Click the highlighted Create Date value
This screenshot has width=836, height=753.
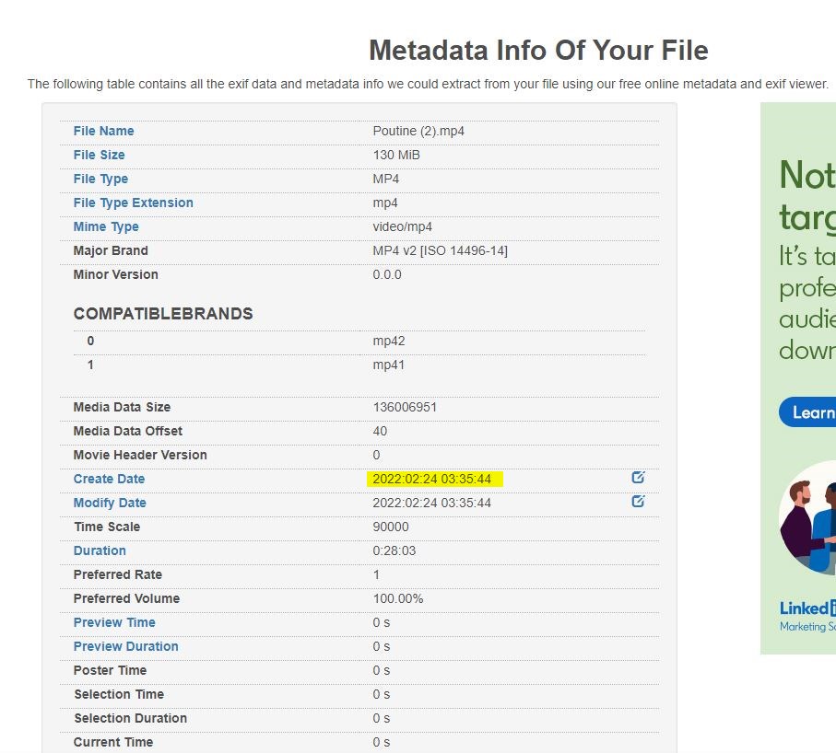432,479
